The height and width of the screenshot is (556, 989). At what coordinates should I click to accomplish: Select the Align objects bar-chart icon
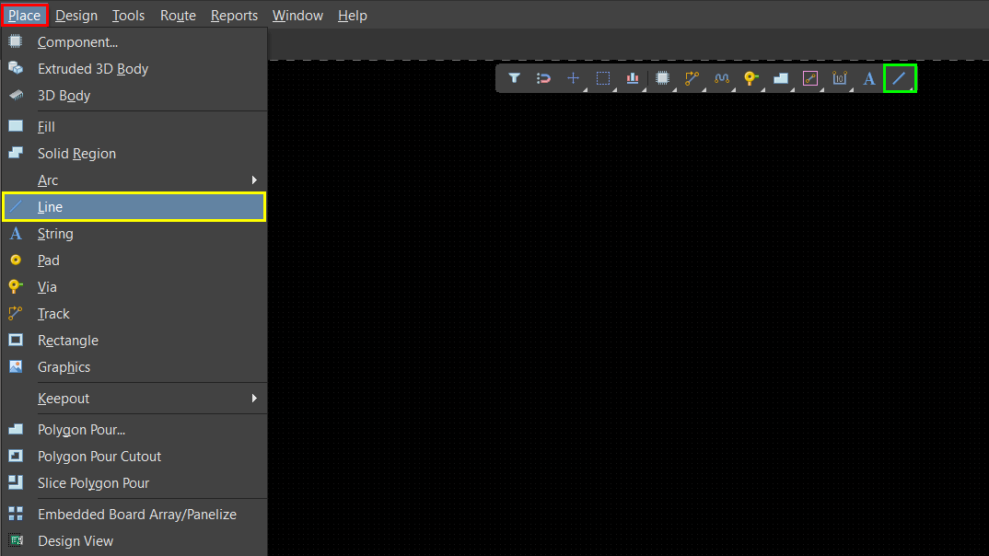coord(633,78)
